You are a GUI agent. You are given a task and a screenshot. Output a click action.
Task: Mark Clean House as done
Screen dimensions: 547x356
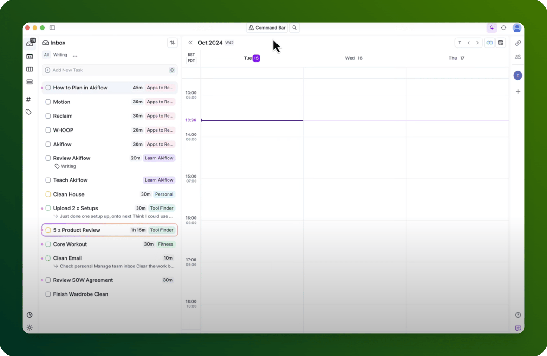[48, 194]
